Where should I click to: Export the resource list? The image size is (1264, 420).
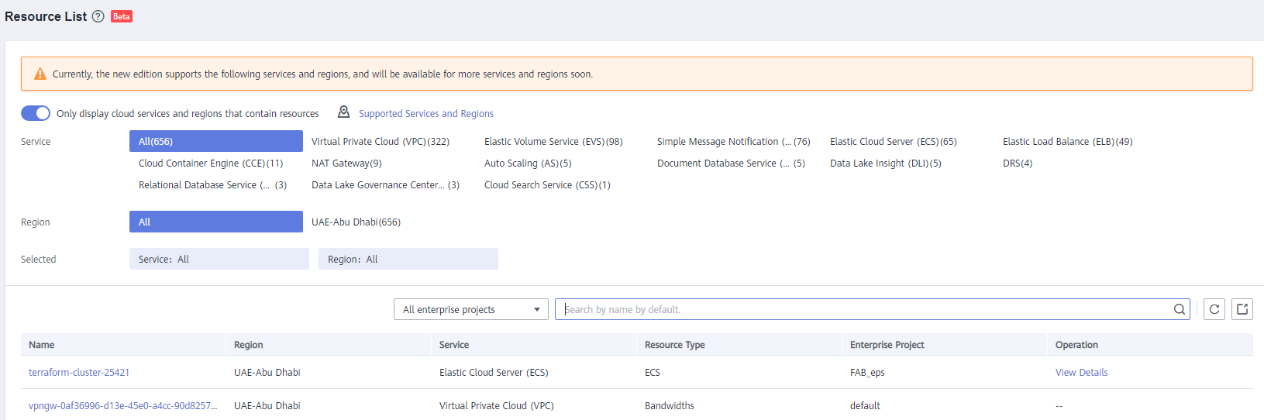[1242, 309]
